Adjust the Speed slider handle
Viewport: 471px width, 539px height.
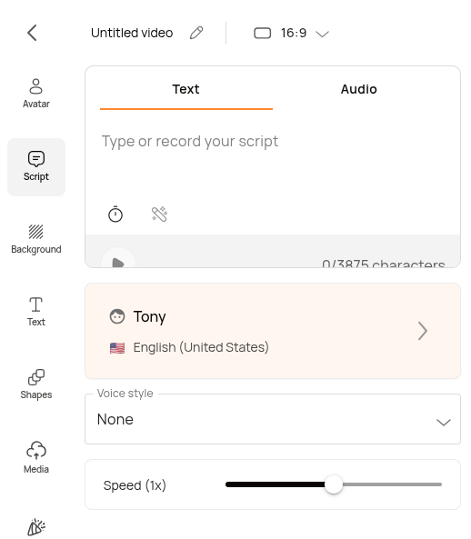[334, 484]
